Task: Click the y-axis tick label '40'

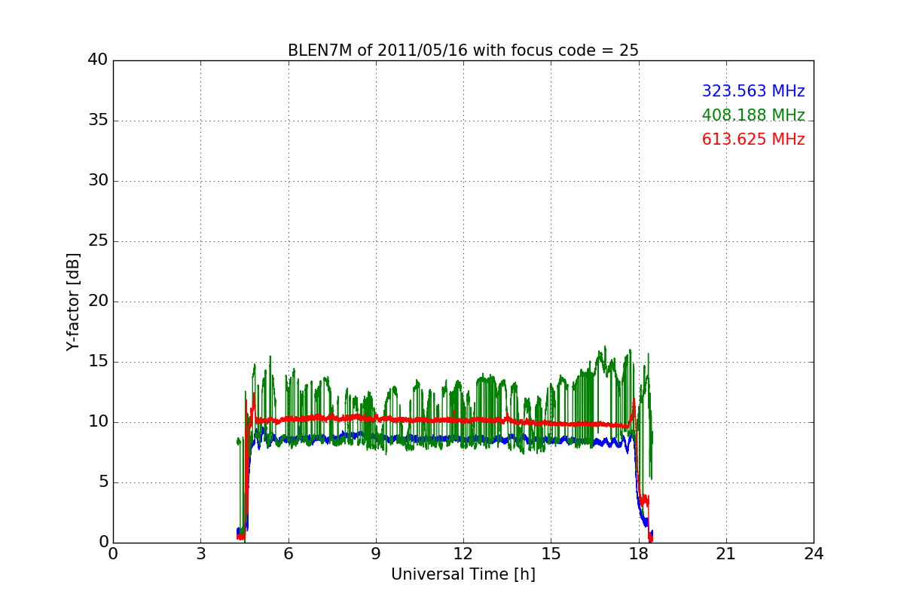Action: 98,60
